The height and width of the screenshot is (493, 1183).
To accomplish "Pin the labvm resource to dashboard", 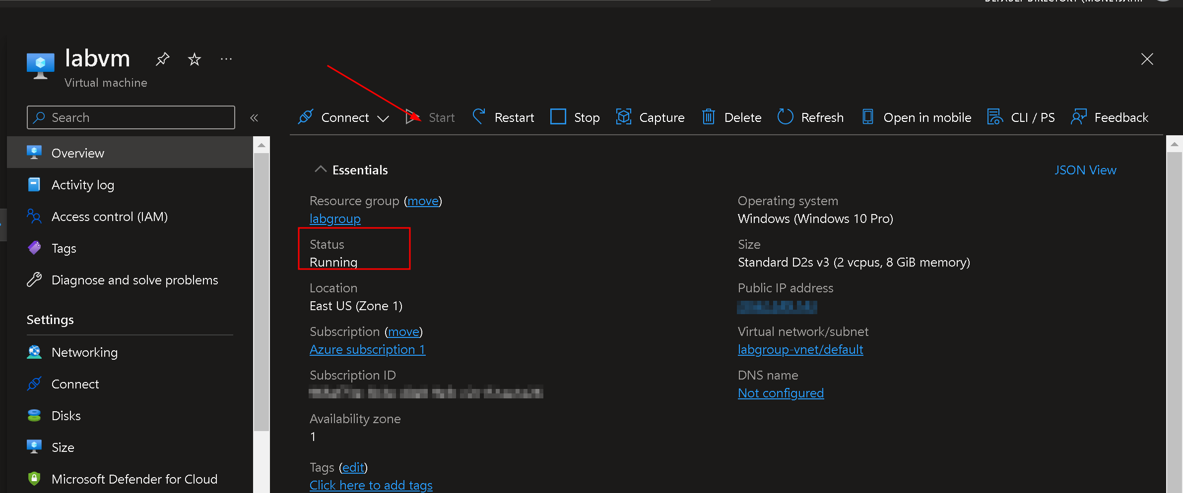I will coord(162,59).
